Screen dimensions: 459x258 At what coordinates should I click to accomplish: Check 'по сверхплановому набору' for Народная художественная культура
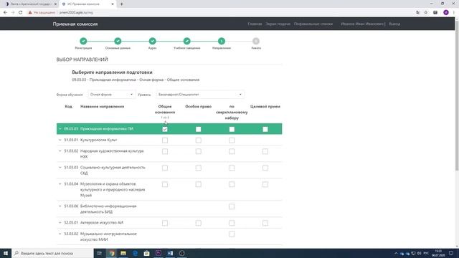(x=232, y=151)
